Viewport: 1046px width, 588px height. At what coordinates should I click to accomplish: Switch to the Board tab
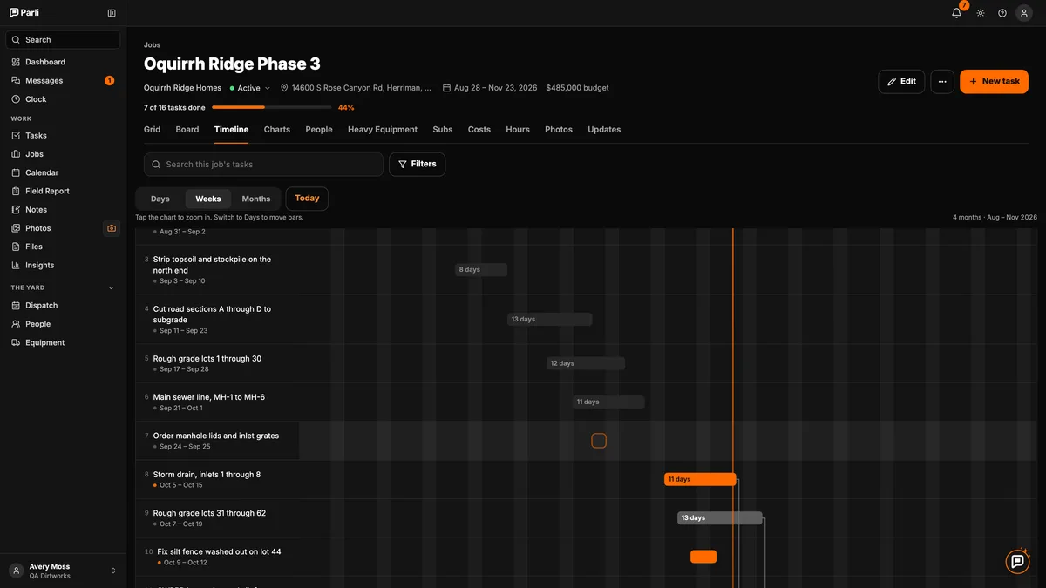click(x=187, y=129)
